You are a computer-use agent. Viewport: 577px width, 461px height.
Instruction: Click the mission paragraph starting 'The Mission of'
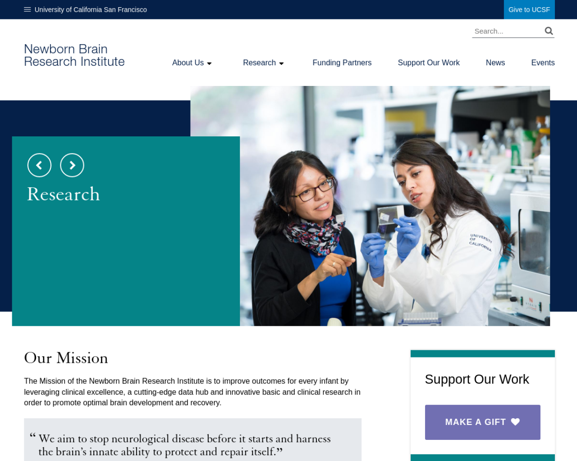coord(192,392)
